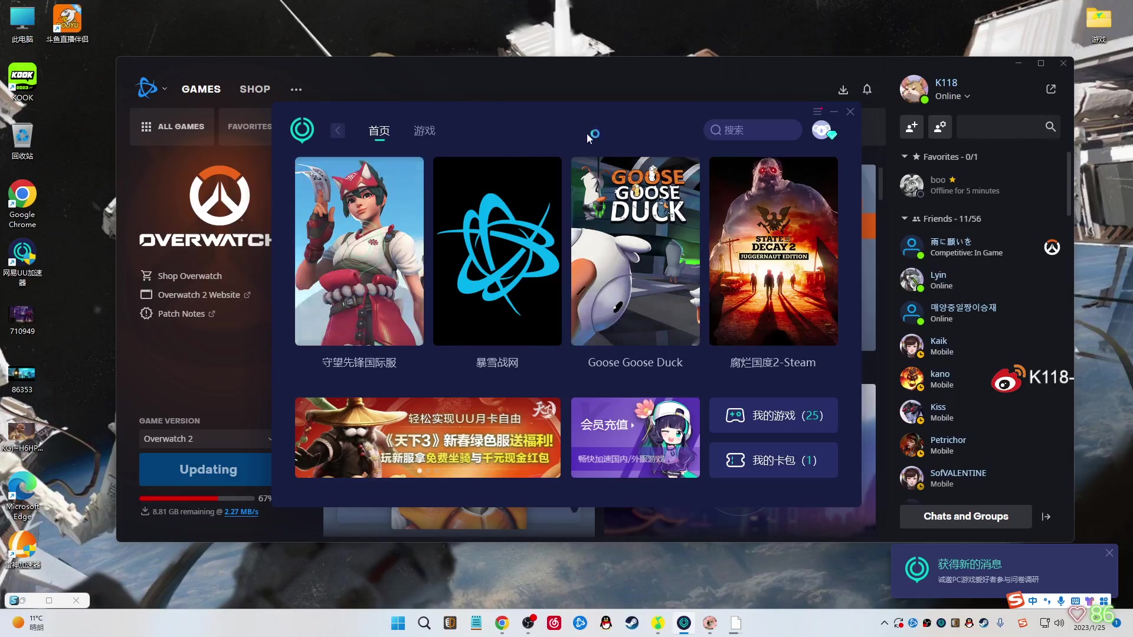Click Overwatch icon beside in-game friend
Viewport: 1133px width, 637px height.
click(1052, 247)
